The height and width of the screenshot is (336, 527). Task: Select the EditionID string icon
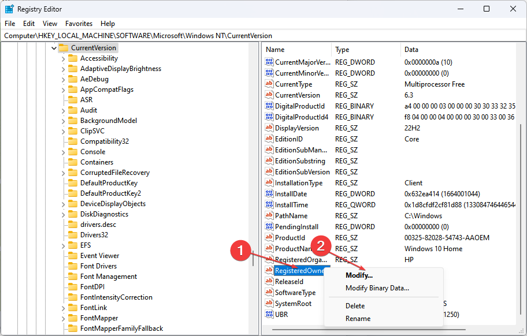(269, 139)
